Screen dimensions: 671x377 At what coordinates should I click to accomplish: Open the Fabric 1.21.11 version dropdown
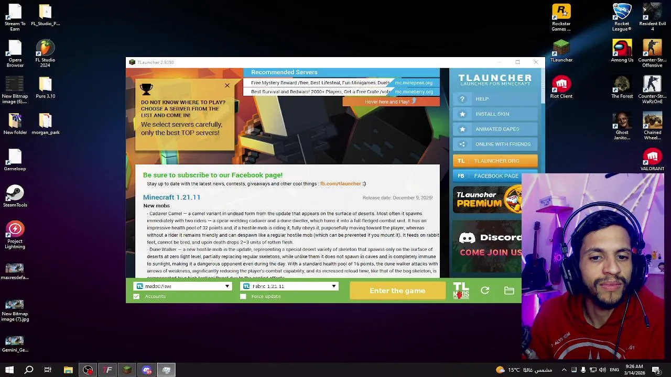pyautogui.click(x=289, y=286)
